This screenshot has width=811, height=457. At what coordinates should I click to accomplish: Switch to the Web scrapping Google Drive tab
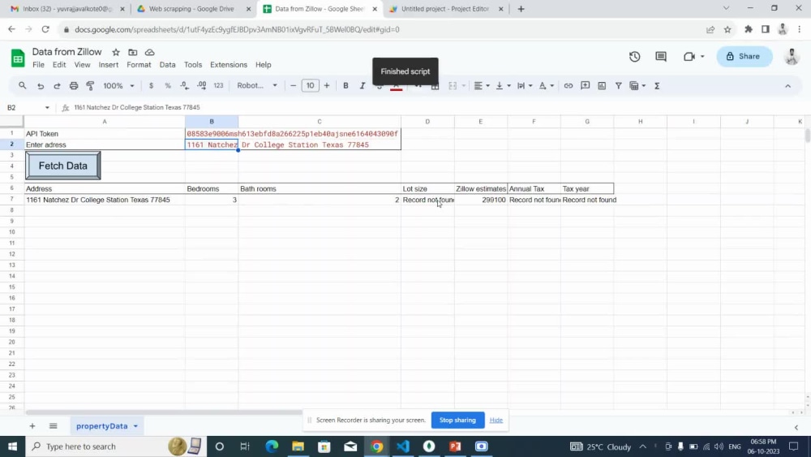[192, 9]
